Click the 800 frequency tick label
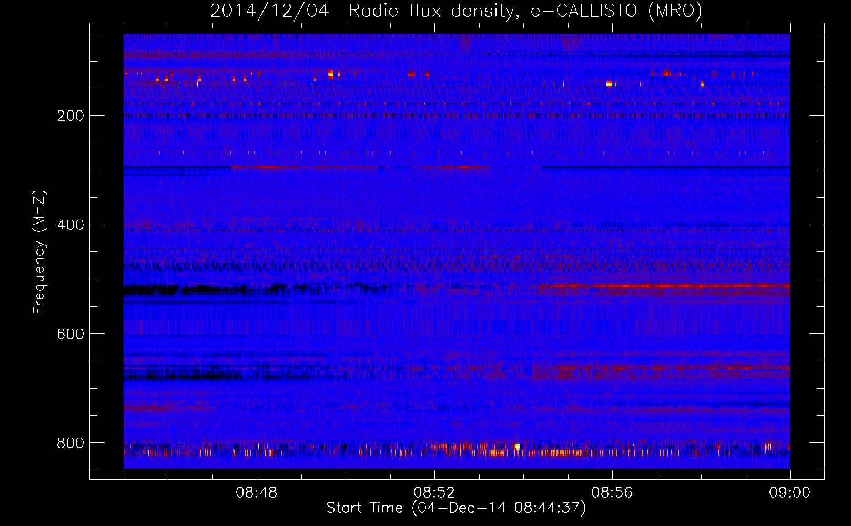Viewport: 851px width, 526px height. (70, 443)
